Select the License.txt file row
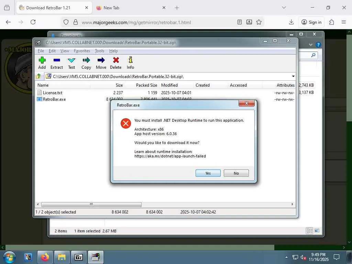The width and height of the screenshot is (352, 264). pyautogui.click(x=166, y=92)
